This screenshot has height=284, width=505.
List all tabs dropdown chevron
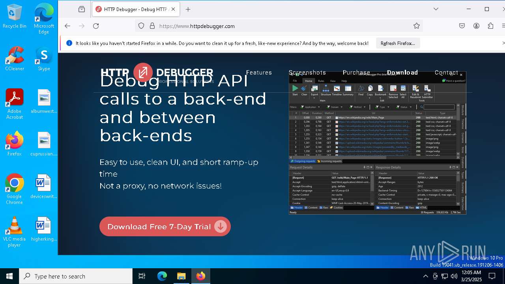[436, 9]
